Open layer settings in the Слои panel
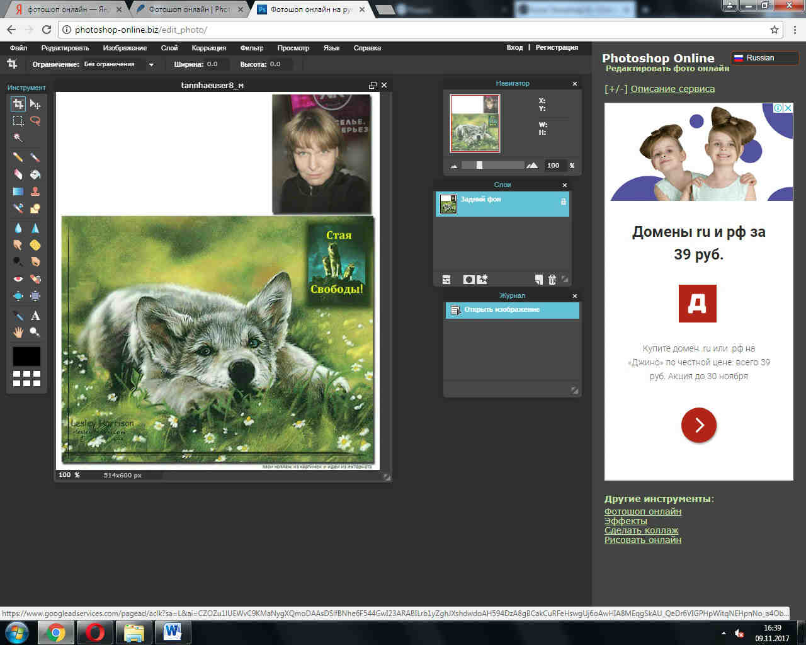The image size is (806, 645). (x=446, y=280)
